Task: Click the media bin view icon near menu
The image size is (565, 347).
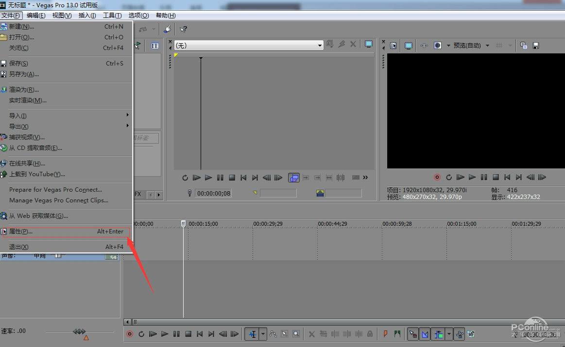Action: pos(155,46)
